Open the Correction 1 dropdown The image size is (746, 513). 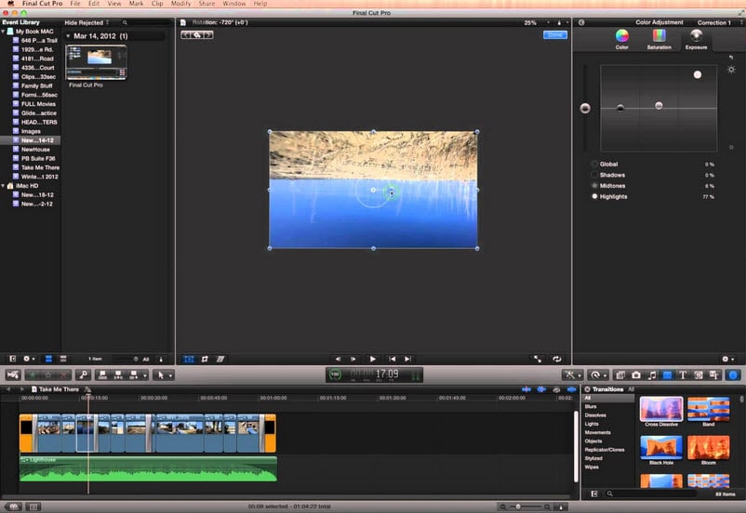pyautogui.click(x=719, y=22)
